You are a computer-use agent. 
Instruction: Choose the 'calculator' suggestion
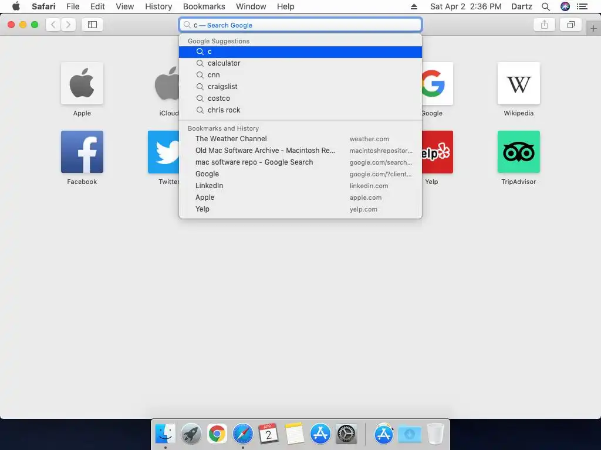click(300, 63)
